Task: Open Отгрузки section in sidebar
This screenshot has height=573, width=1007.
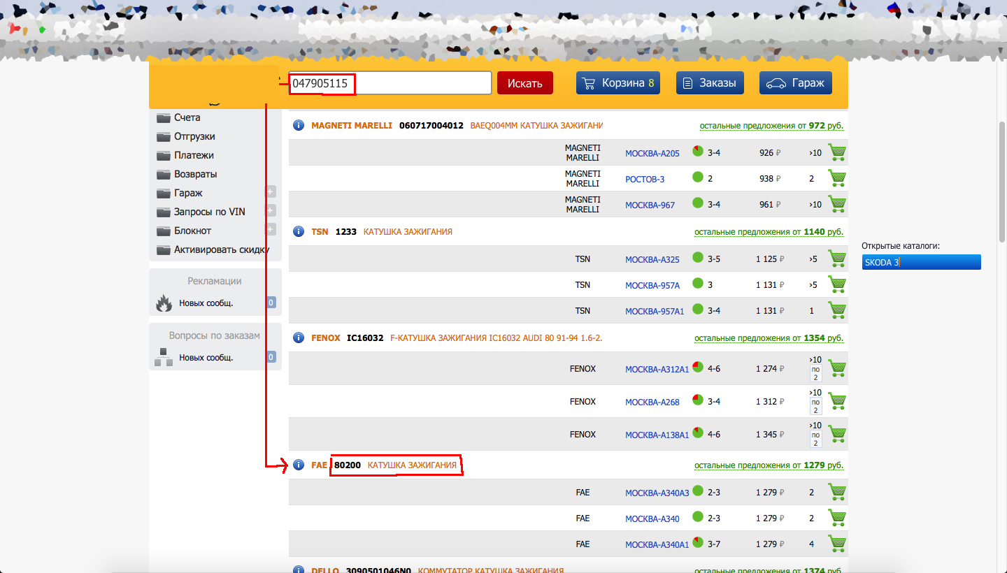Action: tap(194, 136)
